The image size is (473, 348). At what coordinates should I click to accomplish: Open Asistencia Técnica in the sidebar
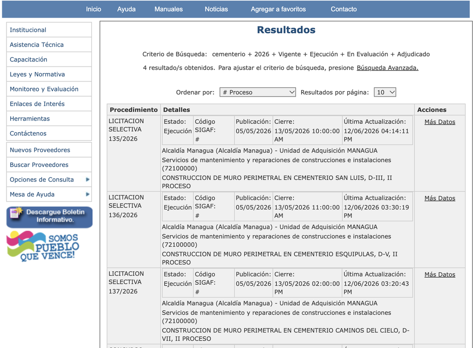tap(49, 45)
